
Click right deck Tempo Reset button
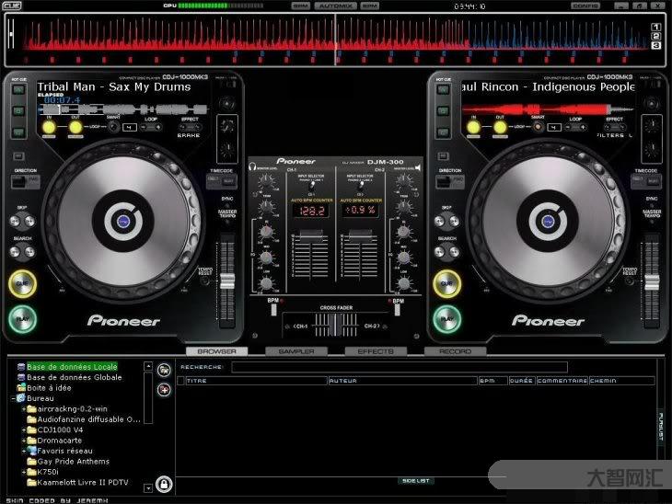point(629,281)
